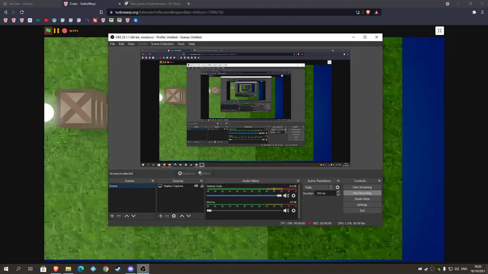Open the OBS File menu
The image size is (488, 274).
tap(112, 44)
